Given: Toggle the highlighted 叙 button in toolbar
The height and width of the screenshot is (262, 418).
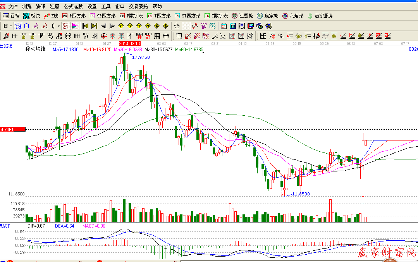Looking at the screenshot, I should (65, 26).
